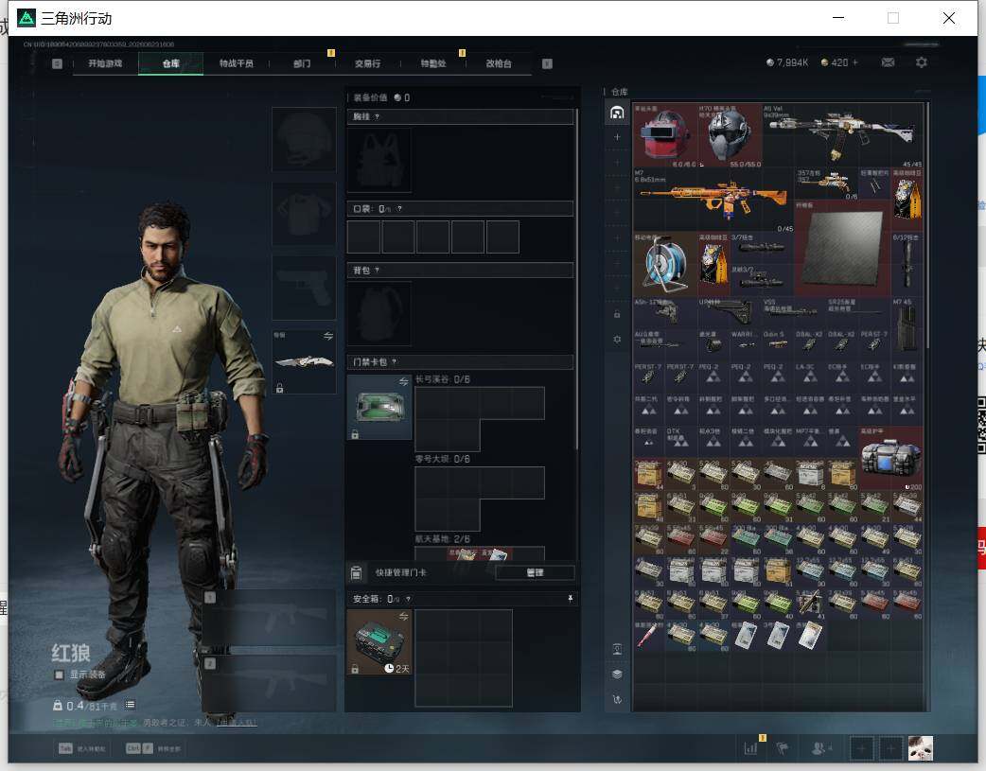Add teammate in first plus slot
Viewport: 986px width, 771px height.
point(861,748)
